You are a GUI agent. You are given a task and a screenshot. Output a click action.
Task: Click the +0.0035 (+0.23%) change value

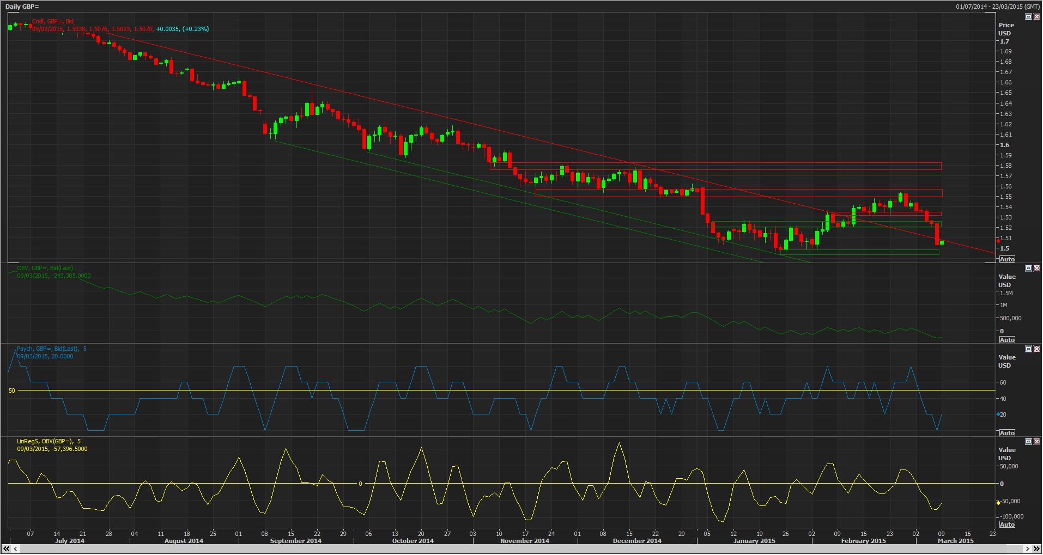click(182, 29)
